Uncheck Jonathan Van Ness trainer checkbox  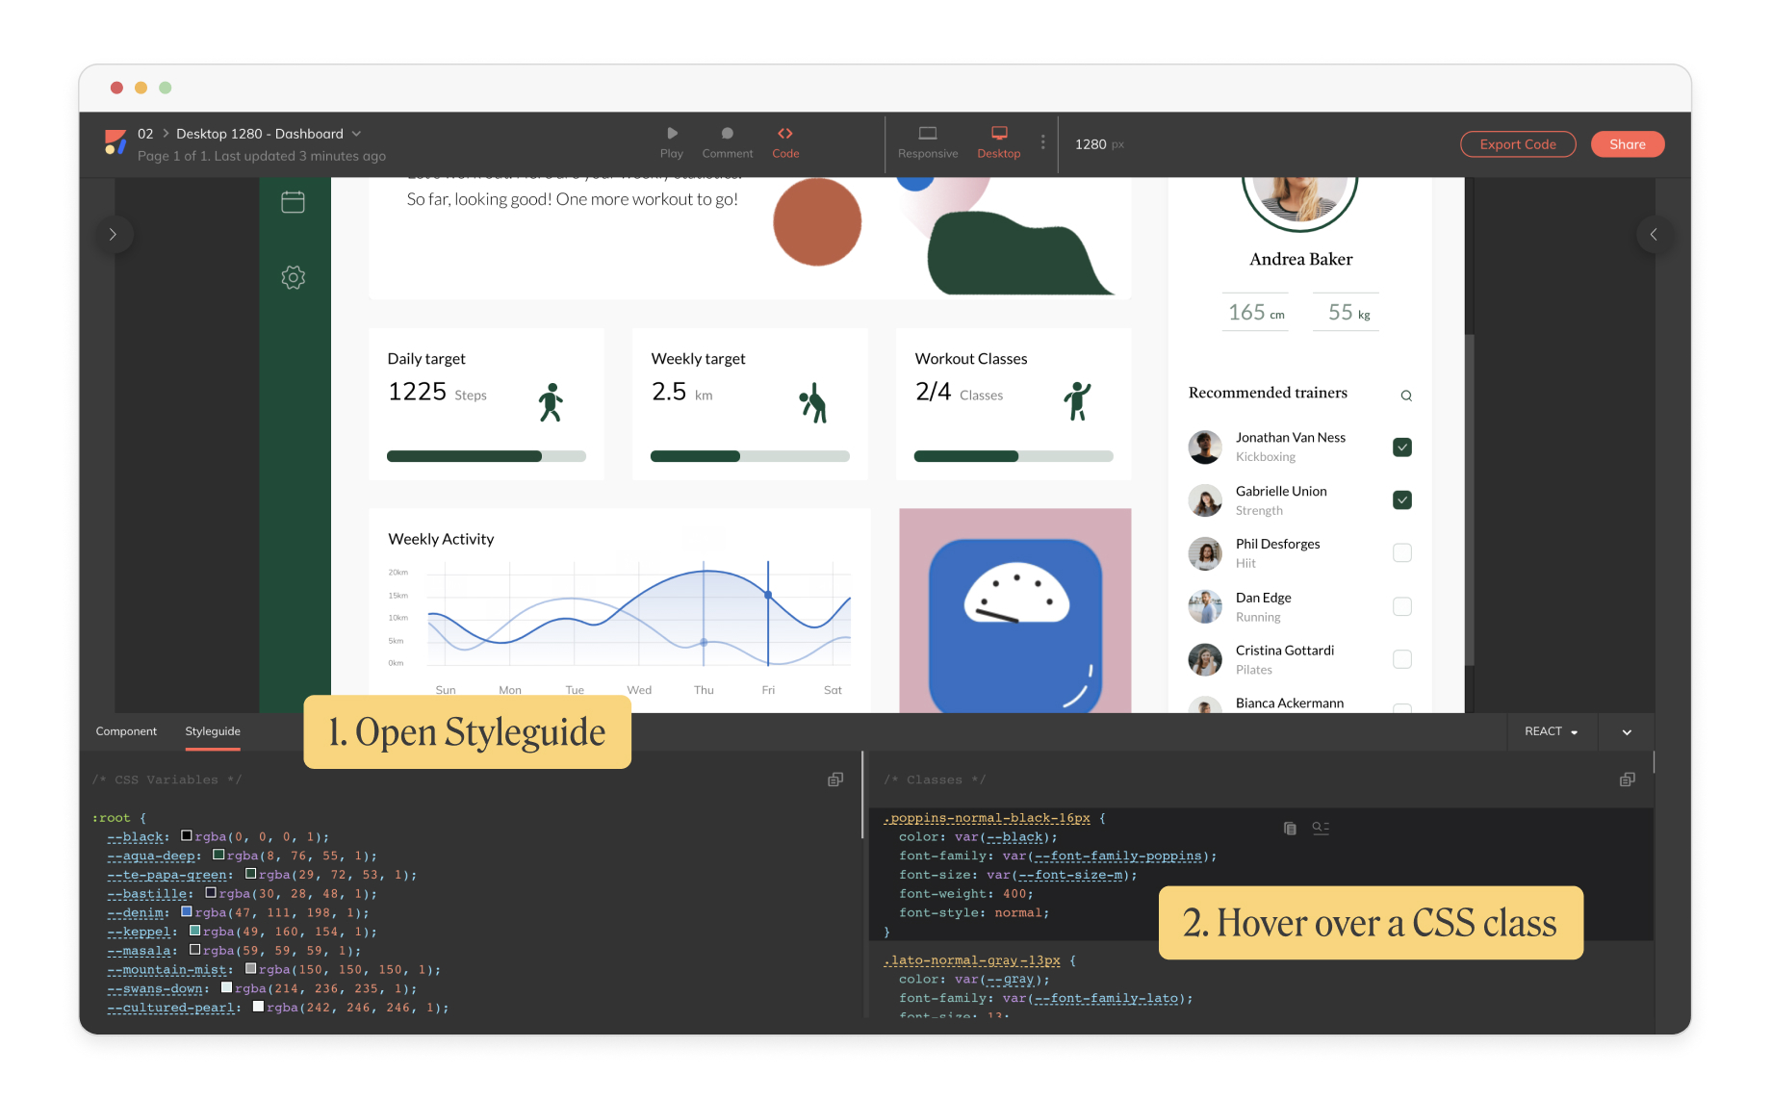click(x=1402, y=447)
